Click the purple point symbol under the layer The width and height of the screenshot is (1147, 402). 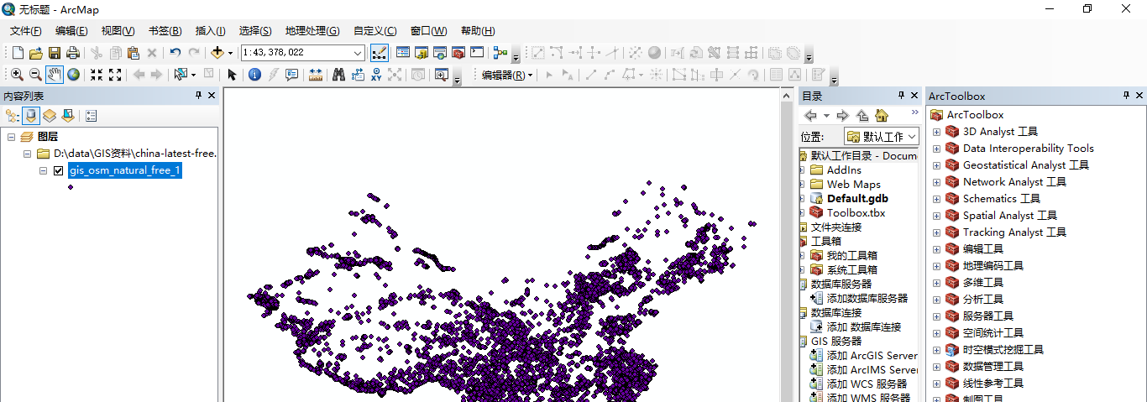[x=71, y=187]
